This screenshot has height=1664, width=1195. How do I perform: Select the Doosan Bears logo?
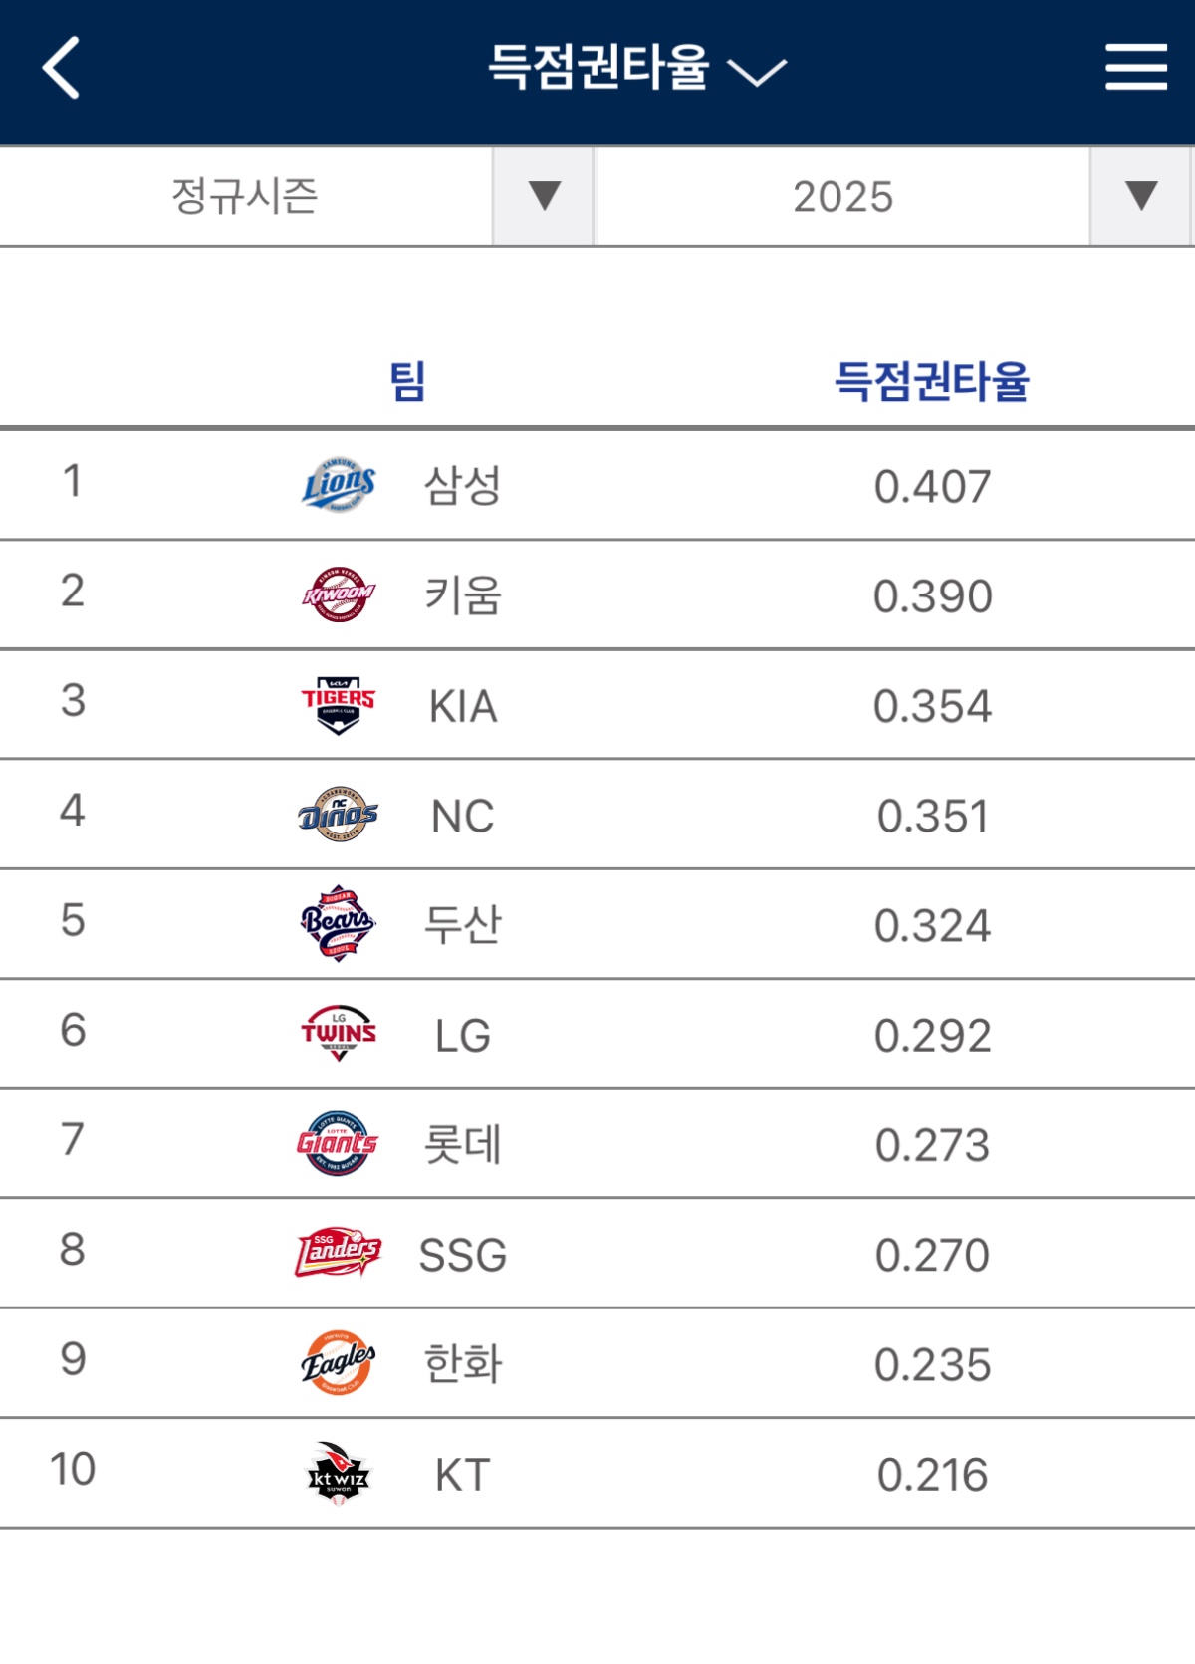(339, 924)
